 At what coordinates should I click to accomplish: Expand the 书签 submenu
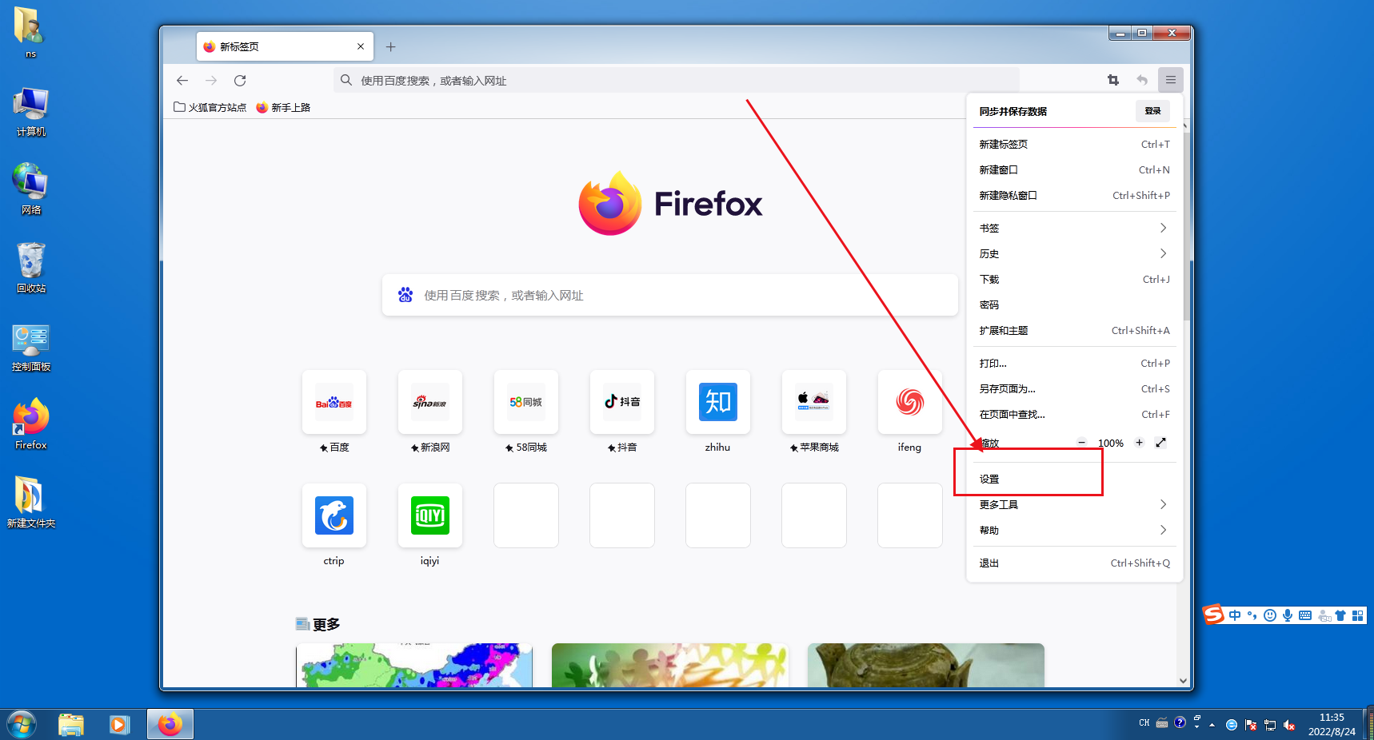pos(1074,229)
